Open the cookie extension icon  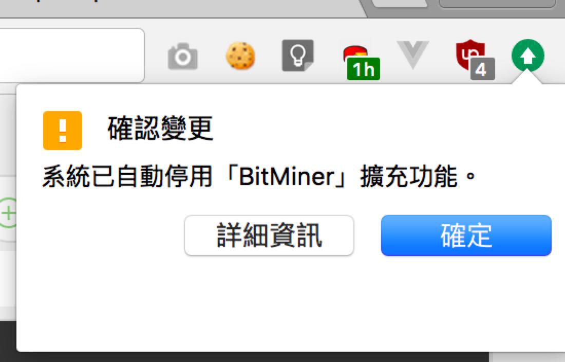click(240, 56)
